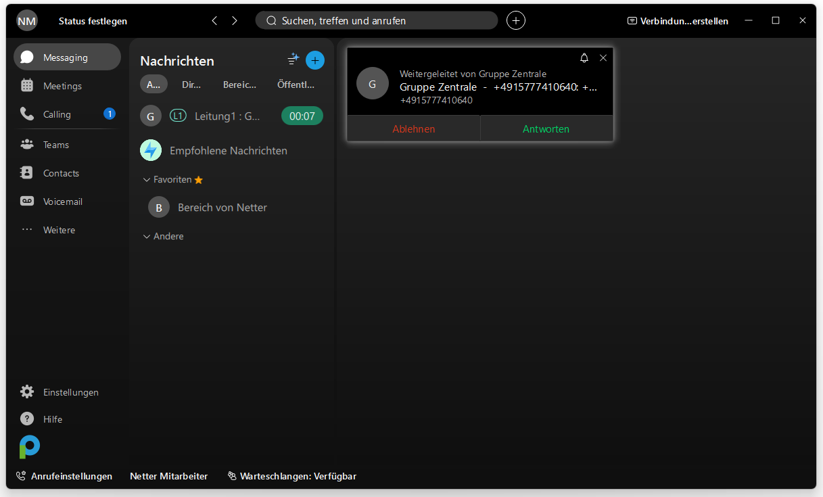823x497 pixels.
Task: Mute ringer with bell icon
Action: (x=584, y=58)
